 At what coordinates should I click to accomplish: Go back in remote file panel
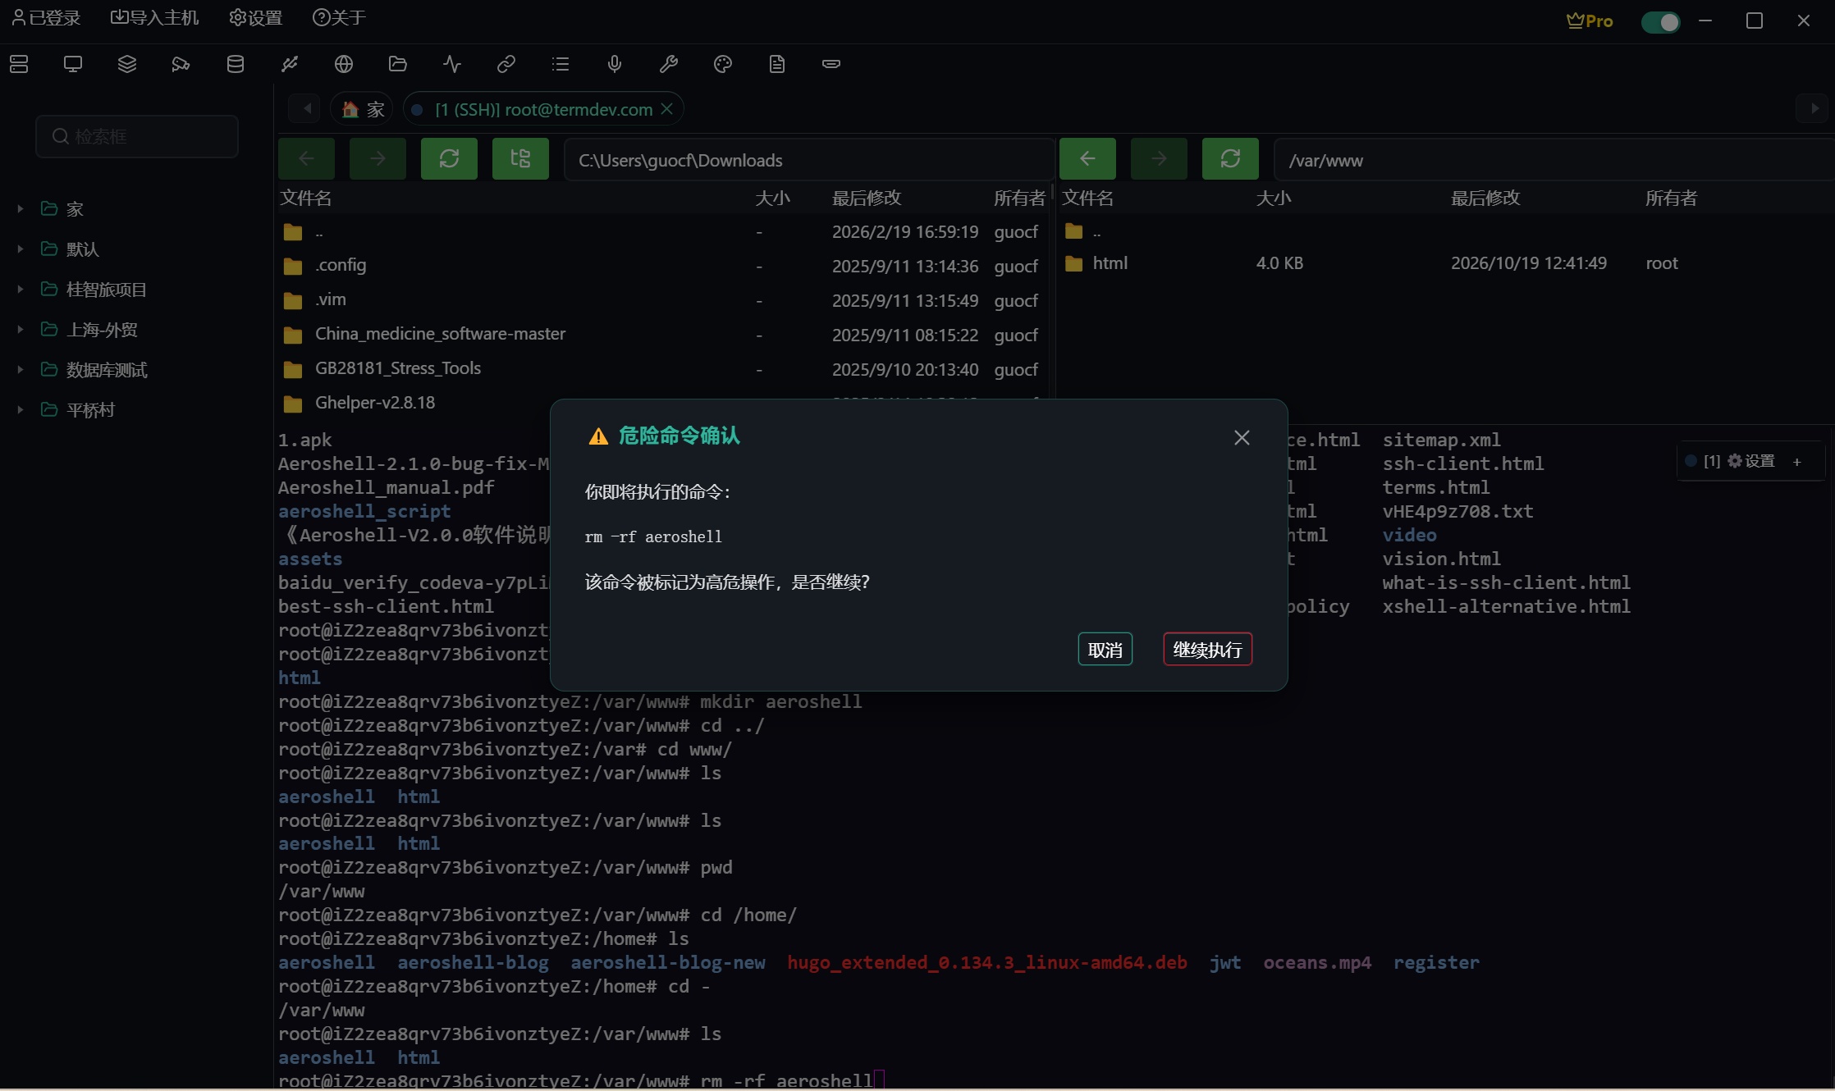pos(1087,159)
